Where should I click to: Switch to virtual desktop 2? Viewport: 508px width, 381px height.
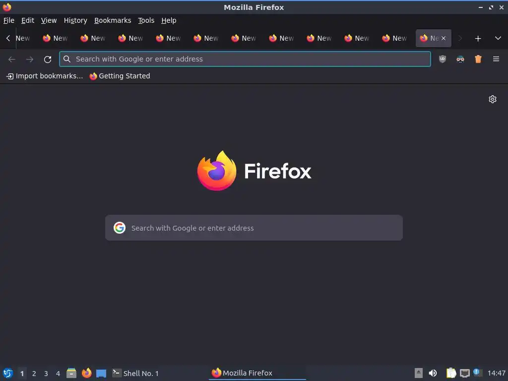[34, 374]
